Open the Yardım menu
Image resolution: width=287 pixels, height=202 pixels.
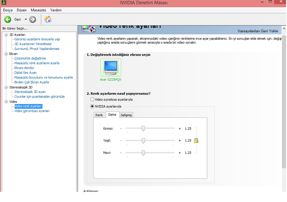click(56, 10)
